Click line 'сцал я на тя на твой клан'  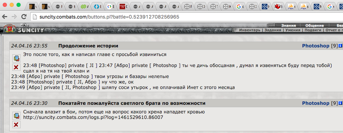56,71
